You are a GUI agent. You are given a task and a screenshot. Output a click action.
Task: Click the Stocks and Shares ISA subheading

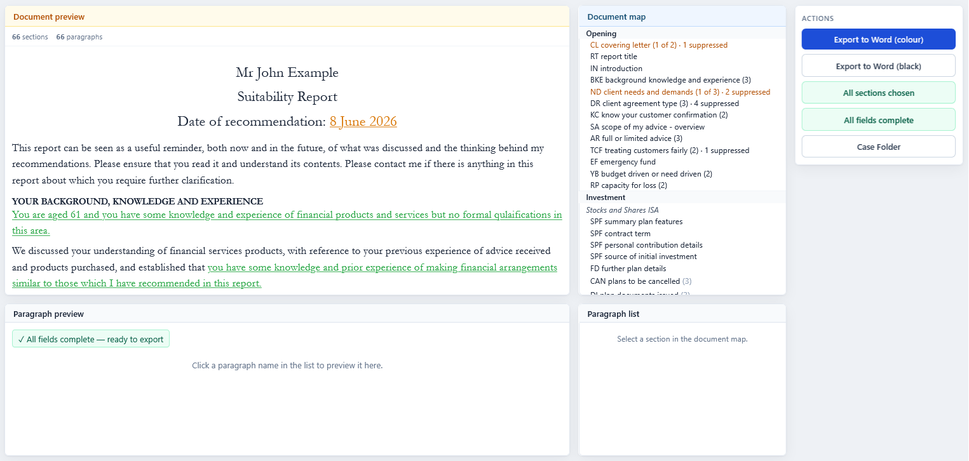(x=622, y=210)
